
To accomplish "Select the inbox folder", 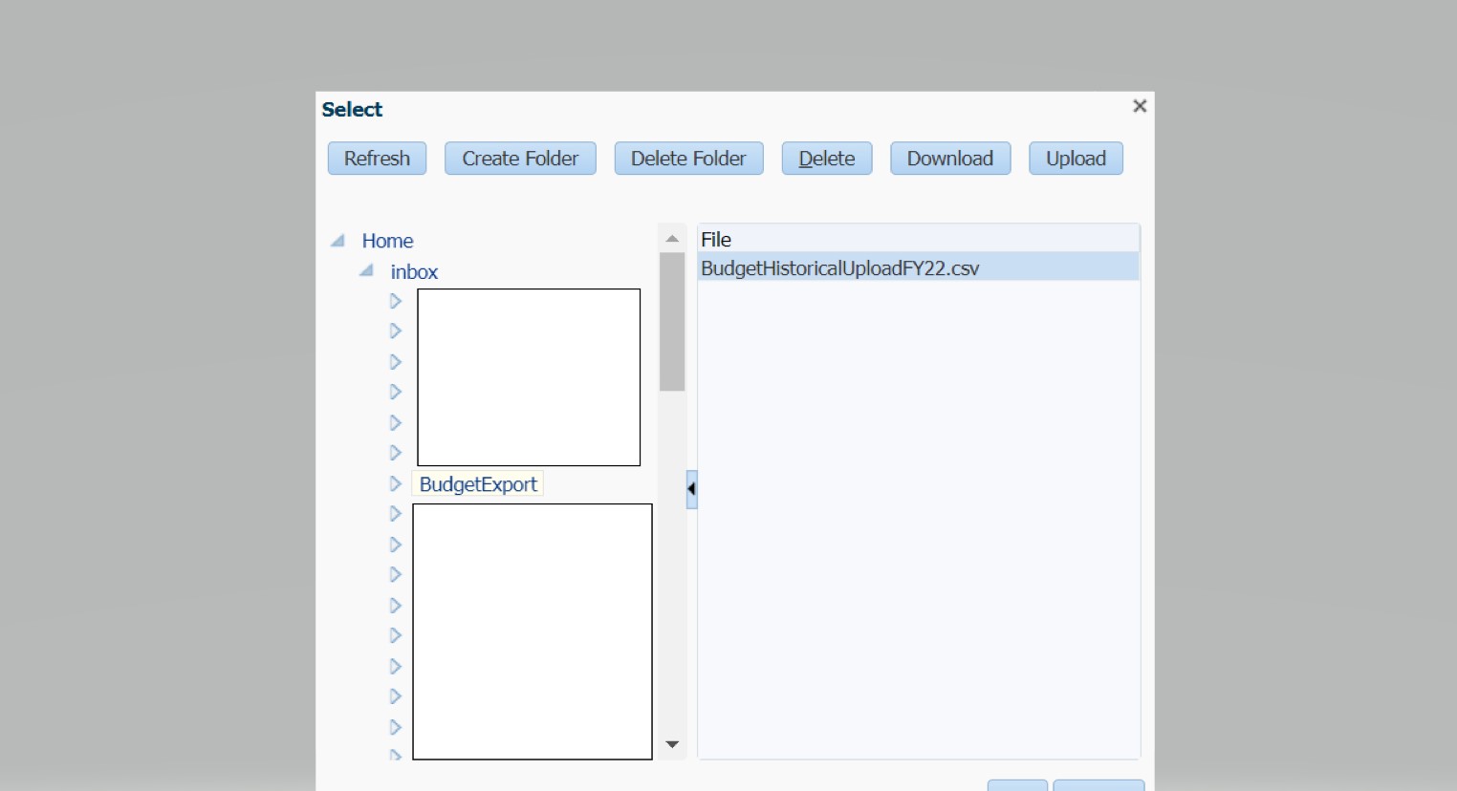I will [x=414, y=272].
